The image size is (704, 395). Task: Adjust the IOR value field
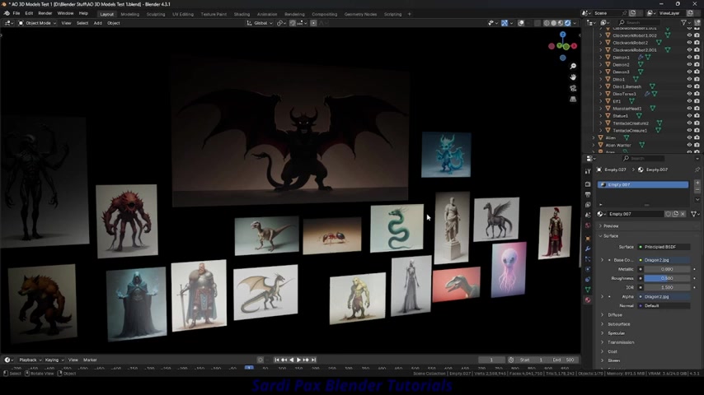[667, 287]
